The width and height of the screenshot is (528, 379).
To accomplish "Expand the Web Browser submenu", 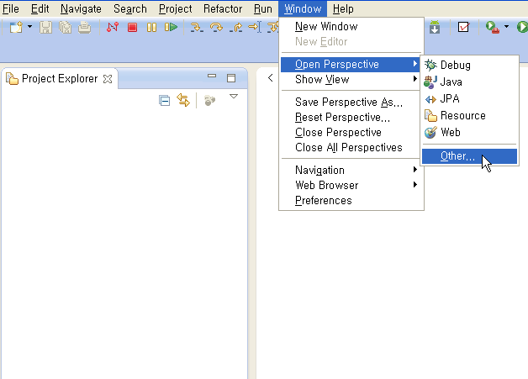I will tap(351, 185).
